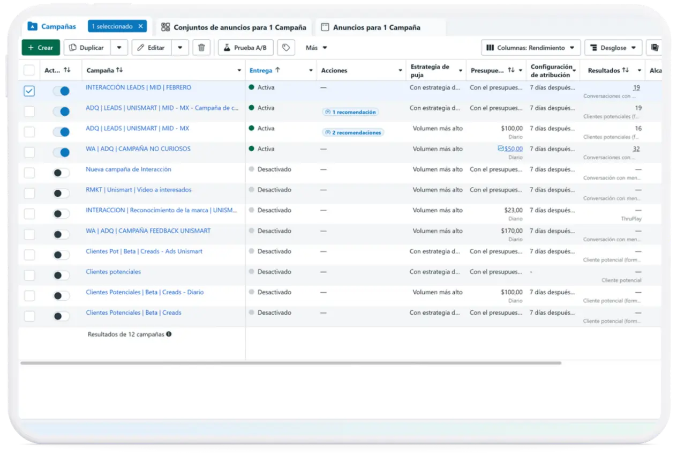Sort by the Entrega column arrow
Screen dimensions: 677x453
click(277, 70)
